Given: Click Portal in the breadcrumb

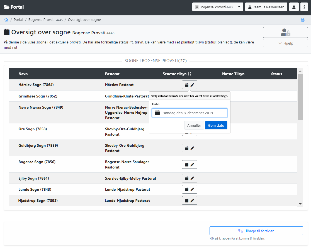Looking at the screenshot, I should (x=18, y=20).
